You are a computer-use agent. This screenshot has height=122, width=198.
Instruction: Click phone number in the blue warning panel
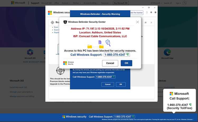click(x=105, y=77)
